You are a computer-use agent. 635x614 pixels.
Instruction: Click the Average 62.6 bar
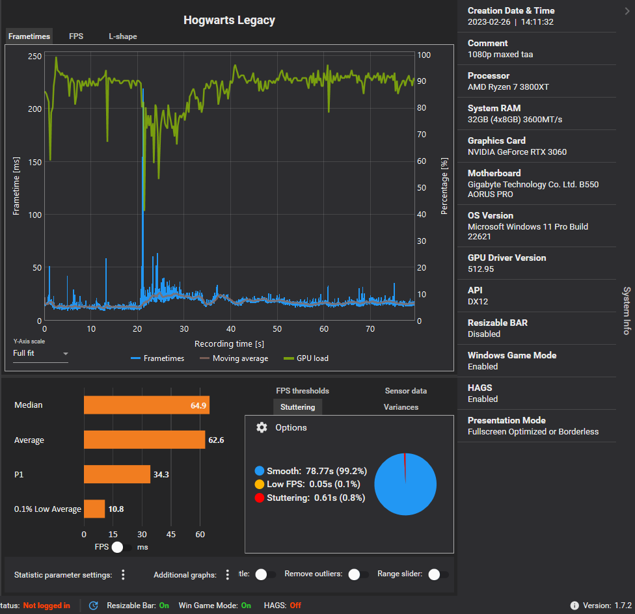(144, 440)
